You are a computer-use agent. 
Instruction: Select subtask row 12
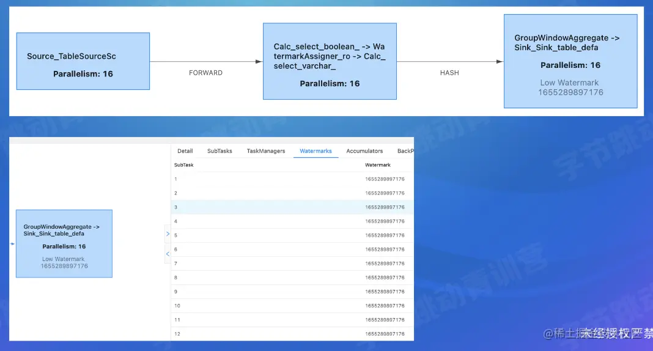pos(292,334)
